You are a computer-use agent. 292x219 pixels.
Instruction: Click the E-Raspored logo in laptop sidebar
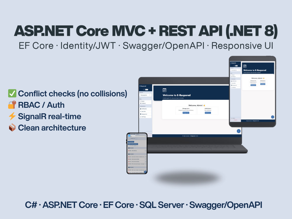[x=143, y=86]
